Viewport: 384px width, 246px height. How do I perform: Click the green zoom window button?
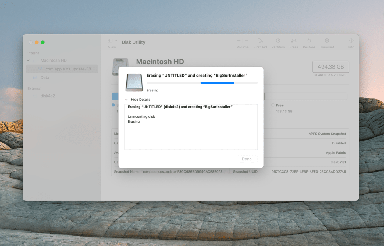click(x=43, y=42)
